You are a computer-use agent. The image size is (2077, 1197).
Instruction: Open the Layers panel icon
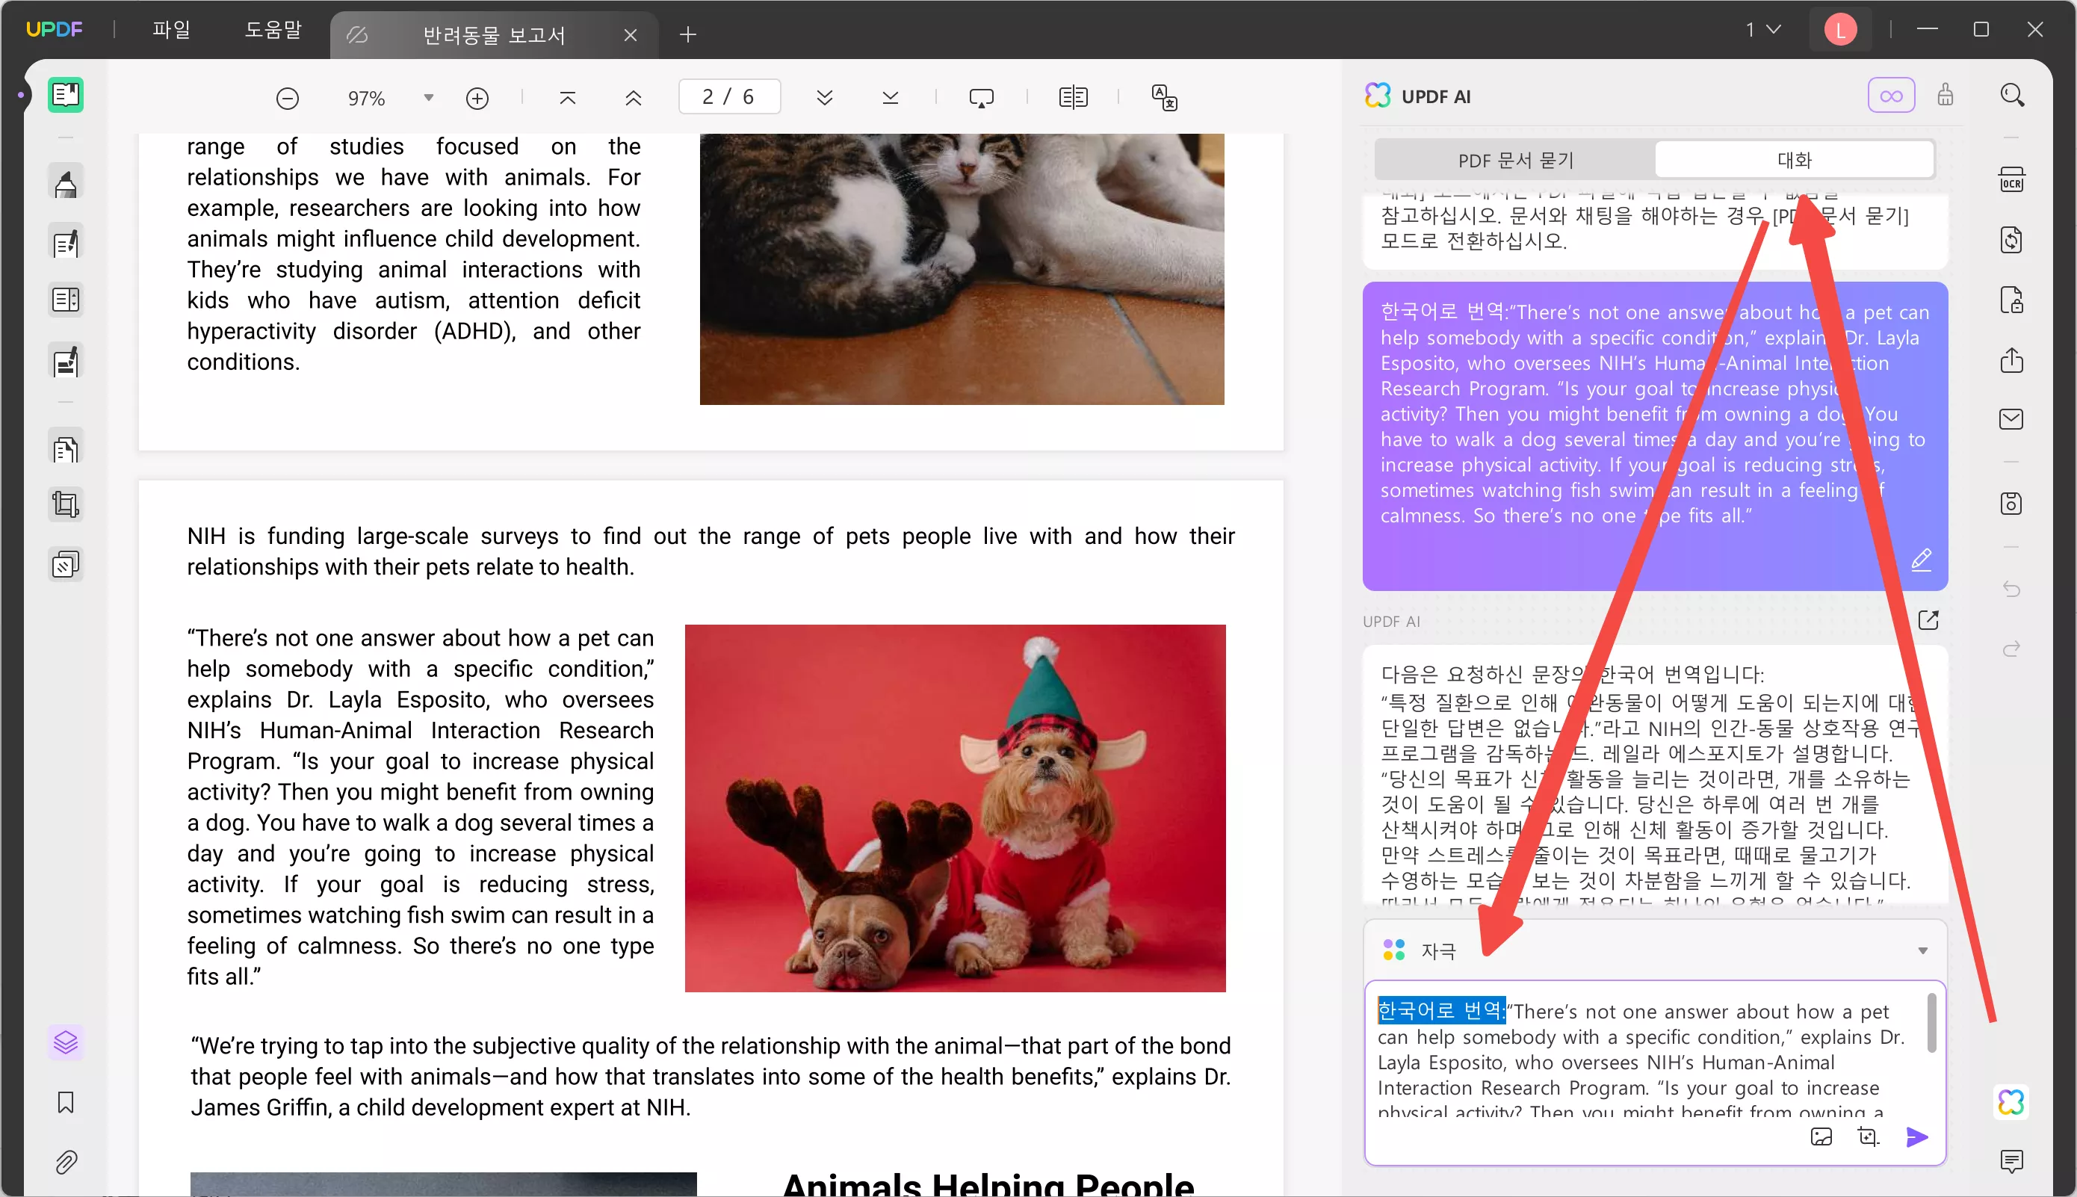click(x=66, y=1042)
